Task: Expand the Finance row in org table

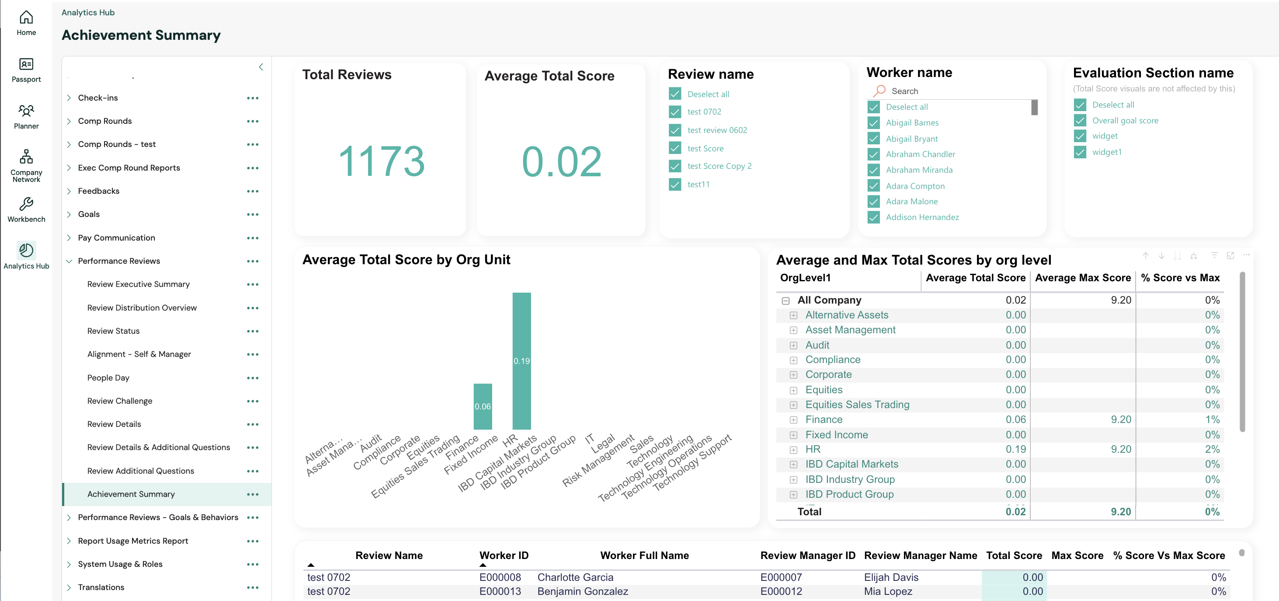Action: pyautogui.click(x=793, y=420)
